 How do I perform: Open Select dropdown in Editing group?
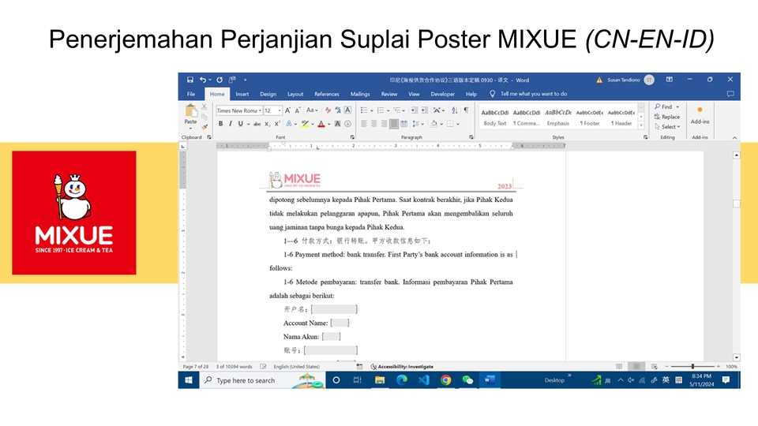pos(668,126)
